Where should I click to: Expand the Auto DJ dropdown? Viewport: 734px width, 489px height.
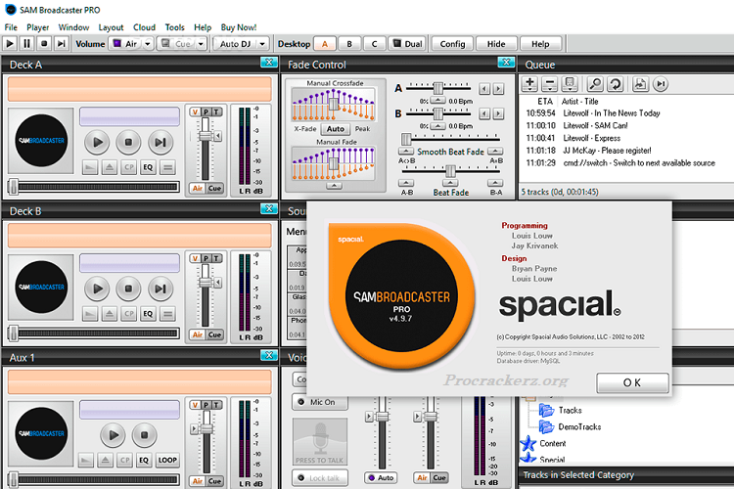pos(262,44)
